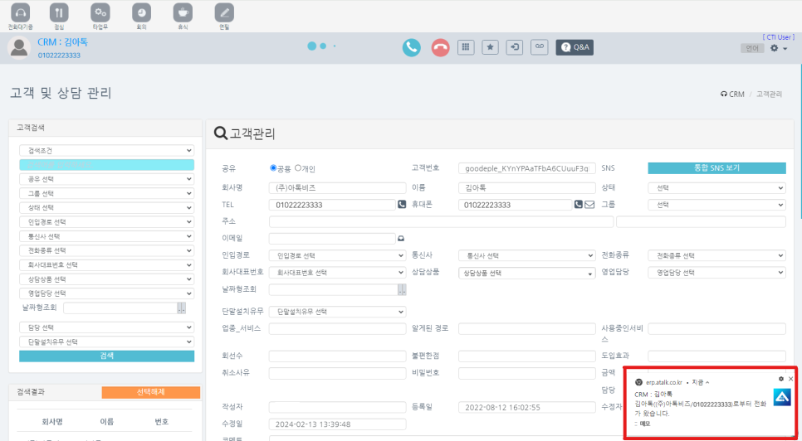
Task: Open the 검색조건 dropdown
Action: pyautogui.click(x=107, y=151)
